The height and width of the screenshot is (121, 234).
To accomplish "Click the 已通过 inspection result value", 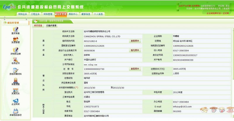I will click(x=87, y=97).
